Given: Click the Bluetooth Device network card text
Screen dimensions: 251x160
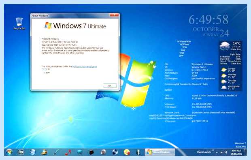Looking at the screenshot, I should pyautogui.click(x=213, y=113).
